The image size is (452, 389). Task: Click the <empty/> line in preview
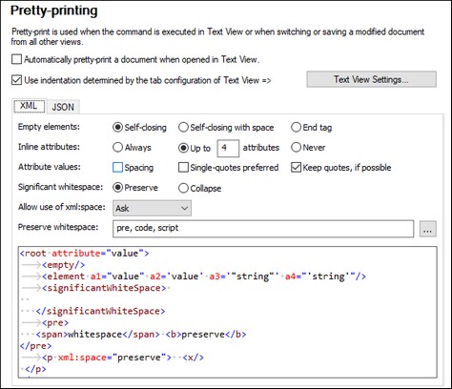tap(63, 265)
